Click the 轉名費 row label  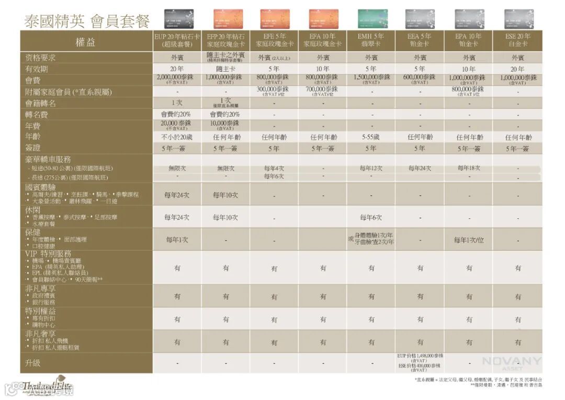(x=37, y=115)
